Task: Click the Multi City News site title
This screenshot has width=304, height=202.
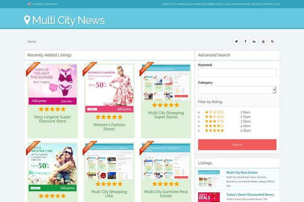Action: pyautogui.click(x=68, y=20)
